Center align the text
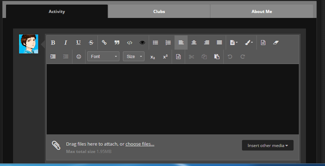 (194, 43)
